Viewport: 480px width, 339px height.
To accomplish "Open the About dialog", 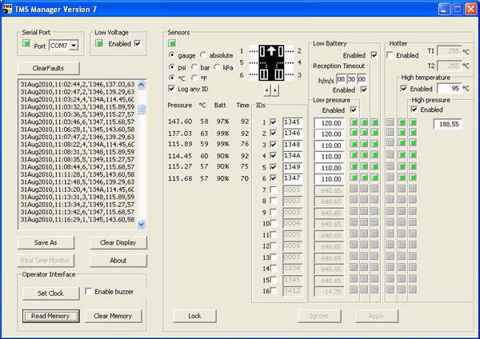I will point(118,261).
